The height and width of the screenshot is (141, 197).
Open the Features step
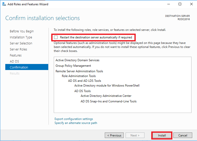click(x=16, y=55)
